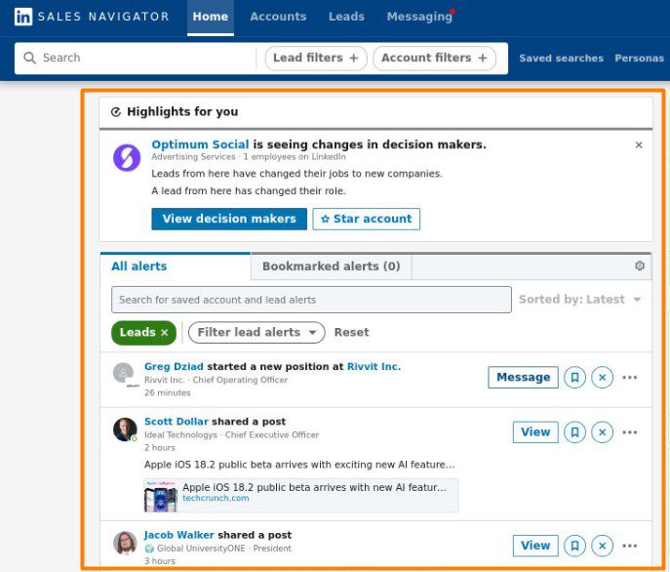Open Jacob Walker's lead profile link
Image resolution: width=670 pixels, height=572 pixels.
179,535
